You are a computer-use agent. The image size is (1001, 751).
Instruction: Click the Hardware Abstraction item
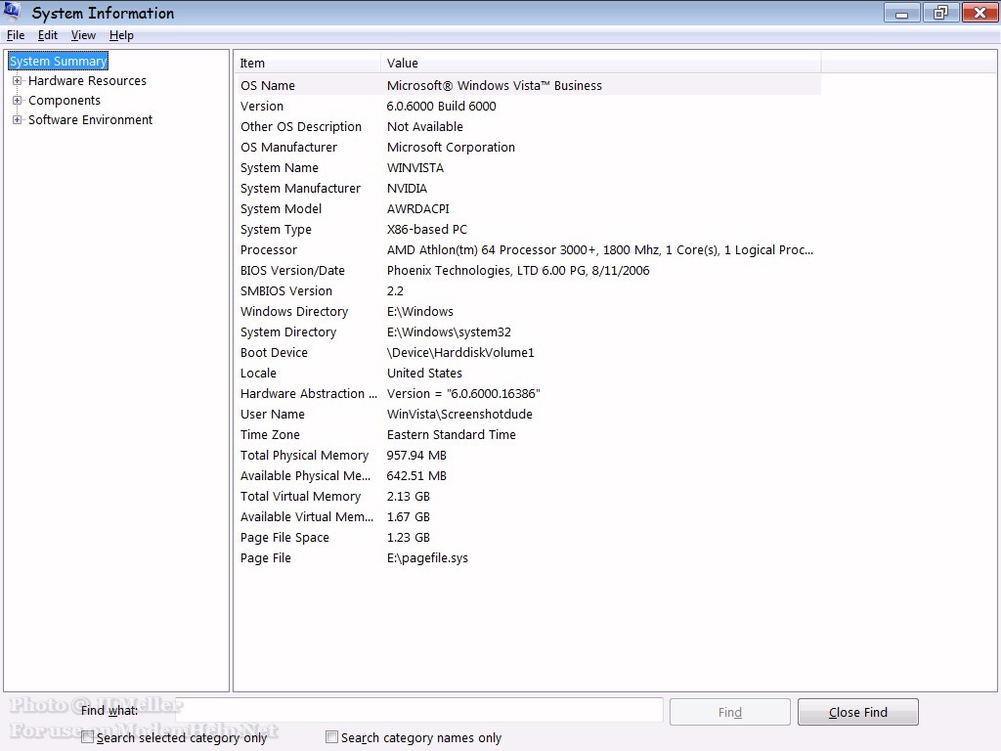click(308, 393)
